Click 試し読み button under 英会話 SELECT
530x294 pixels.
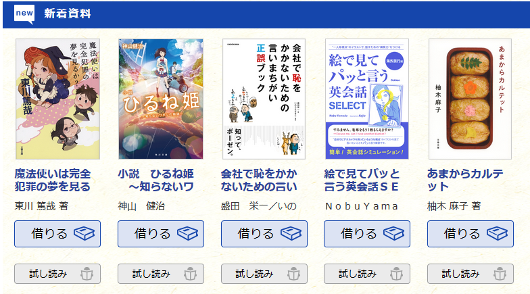[367, 274]
